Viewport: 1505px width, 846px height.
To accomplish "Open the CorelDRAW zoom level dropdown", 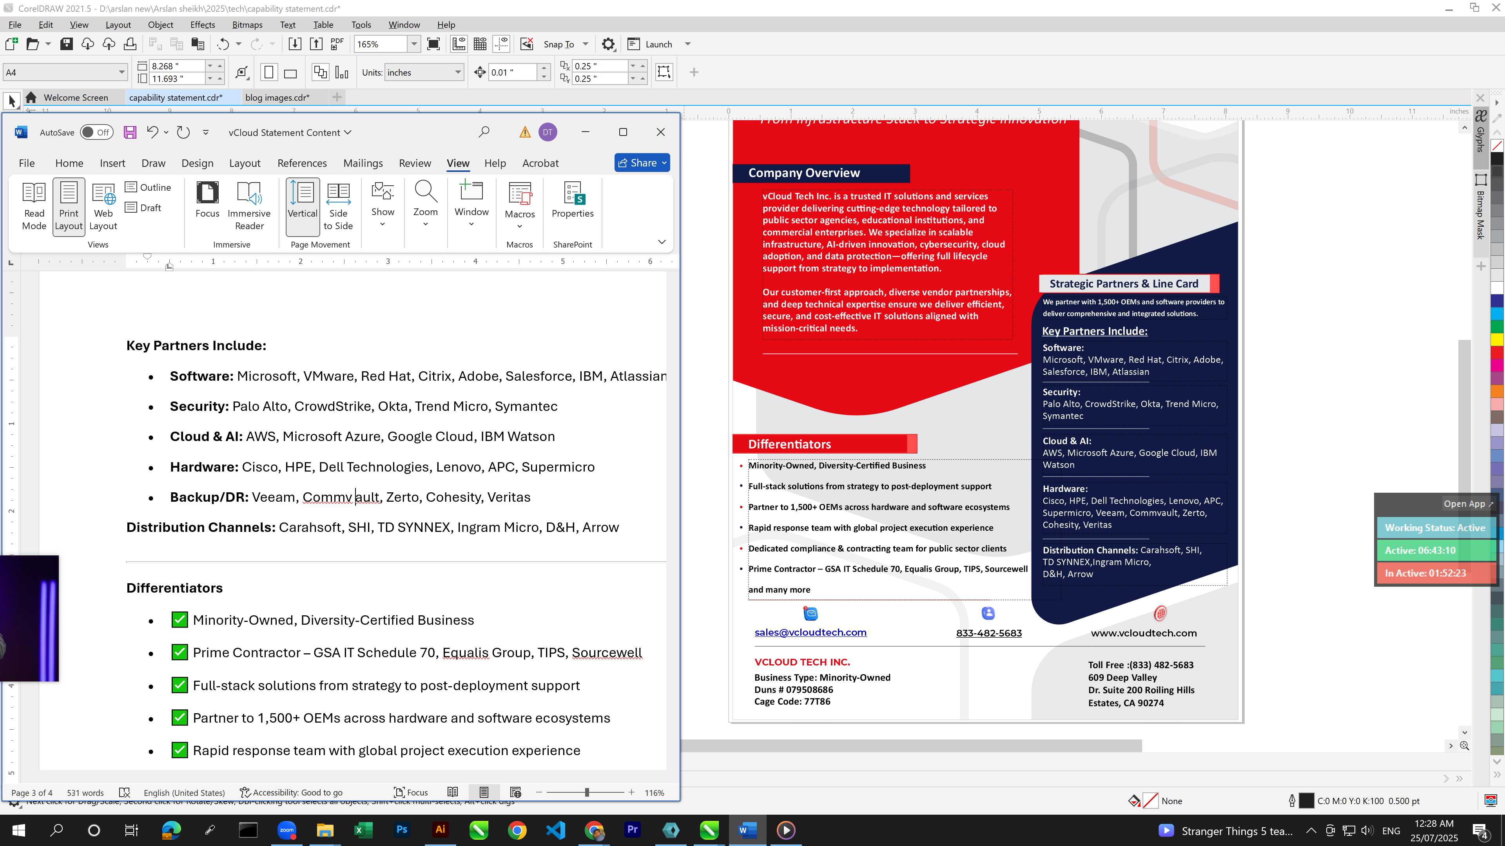I will pos(414,44).
